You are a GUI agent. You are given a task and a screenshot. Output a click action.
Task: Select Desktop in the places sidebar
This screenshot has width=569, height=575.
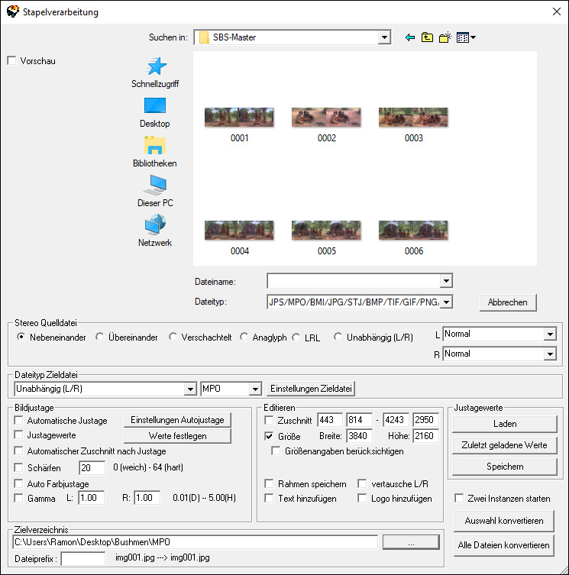[155, 111]
